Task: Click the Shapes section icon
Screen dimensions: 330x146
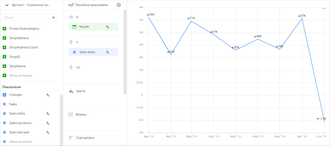Action: (x=71, y=114)
